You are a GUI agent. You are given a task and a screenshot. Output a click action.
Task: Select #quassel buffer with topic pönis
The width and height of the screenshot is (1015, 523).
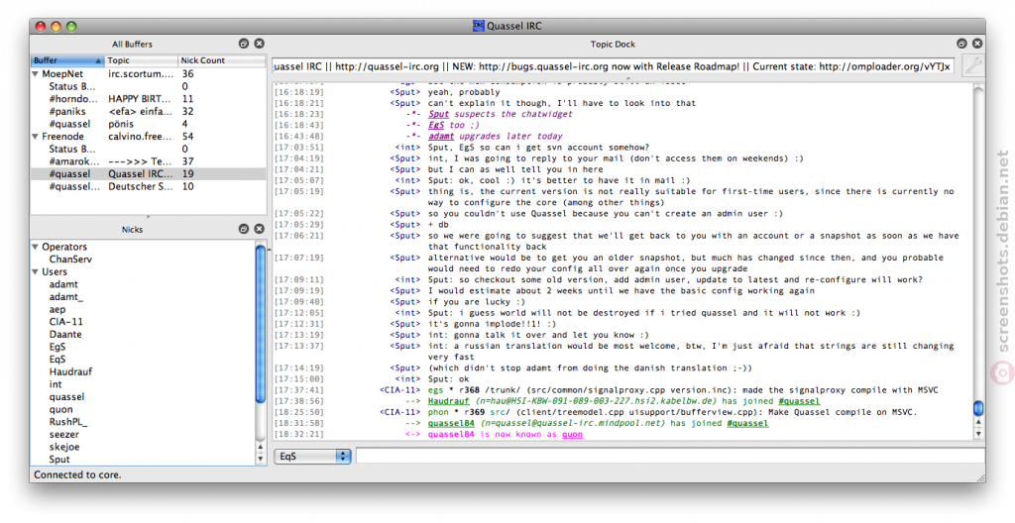[149, 124]
